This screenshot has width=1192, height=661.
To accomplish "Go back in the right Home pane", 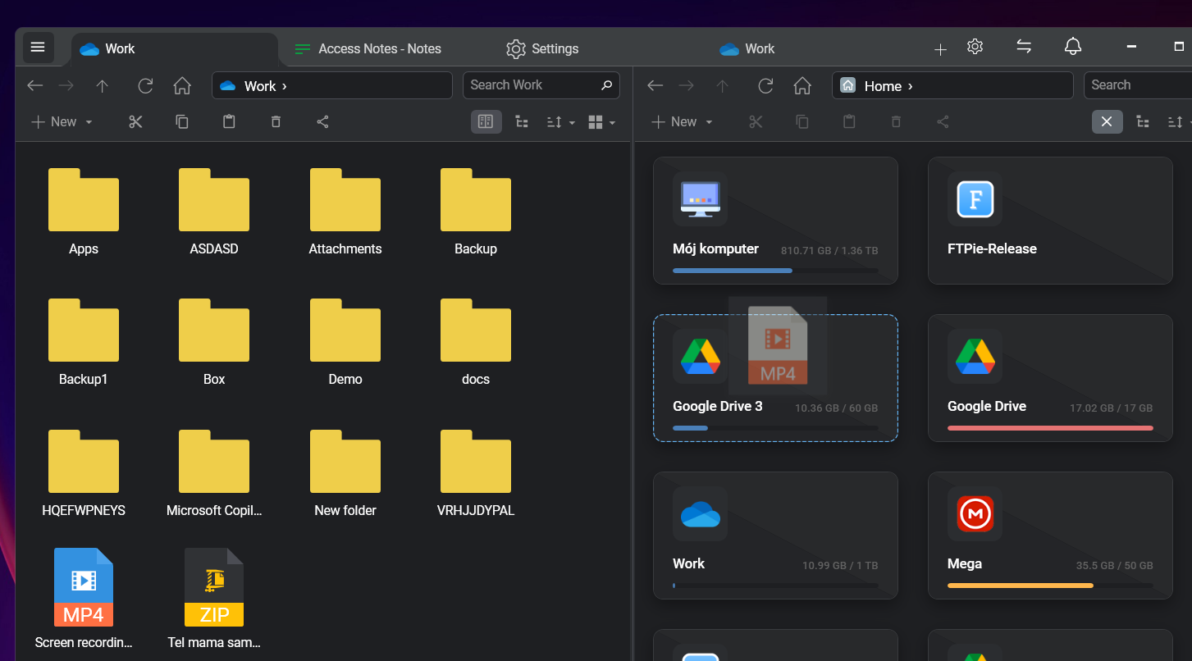I will 655,85.
